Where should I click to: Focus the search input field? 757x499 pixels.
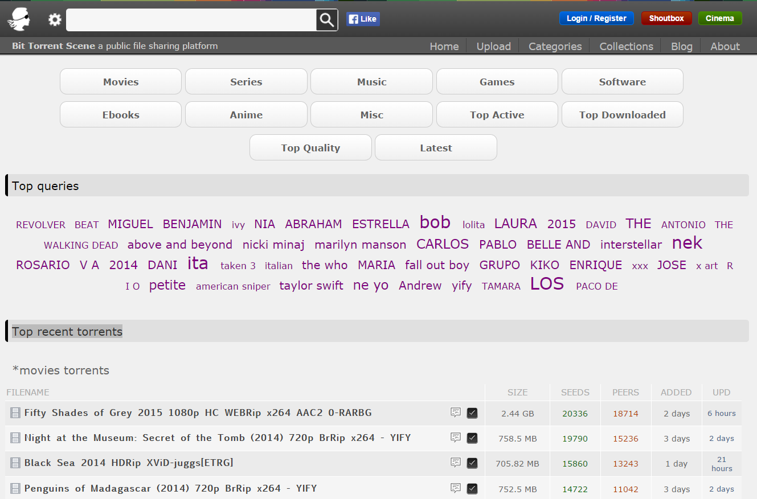[191, 20]
